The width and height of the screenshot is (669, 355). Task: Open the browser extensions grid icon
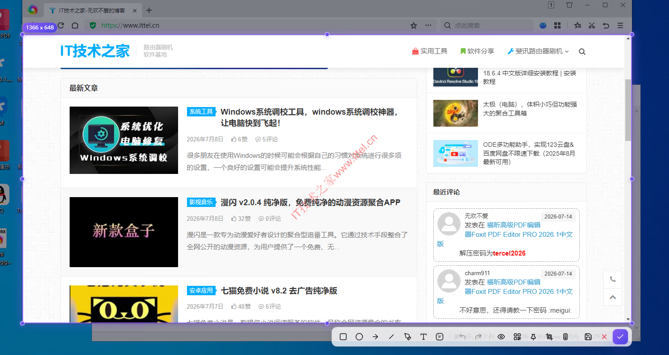point(557,25)
